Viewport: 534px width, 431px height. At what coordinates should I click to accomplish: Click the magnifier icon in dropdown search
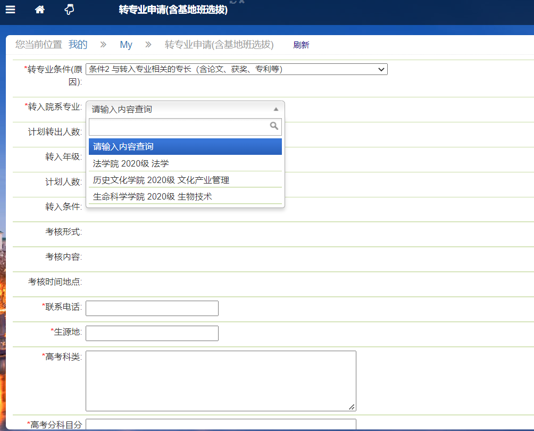tap(274, 126)
